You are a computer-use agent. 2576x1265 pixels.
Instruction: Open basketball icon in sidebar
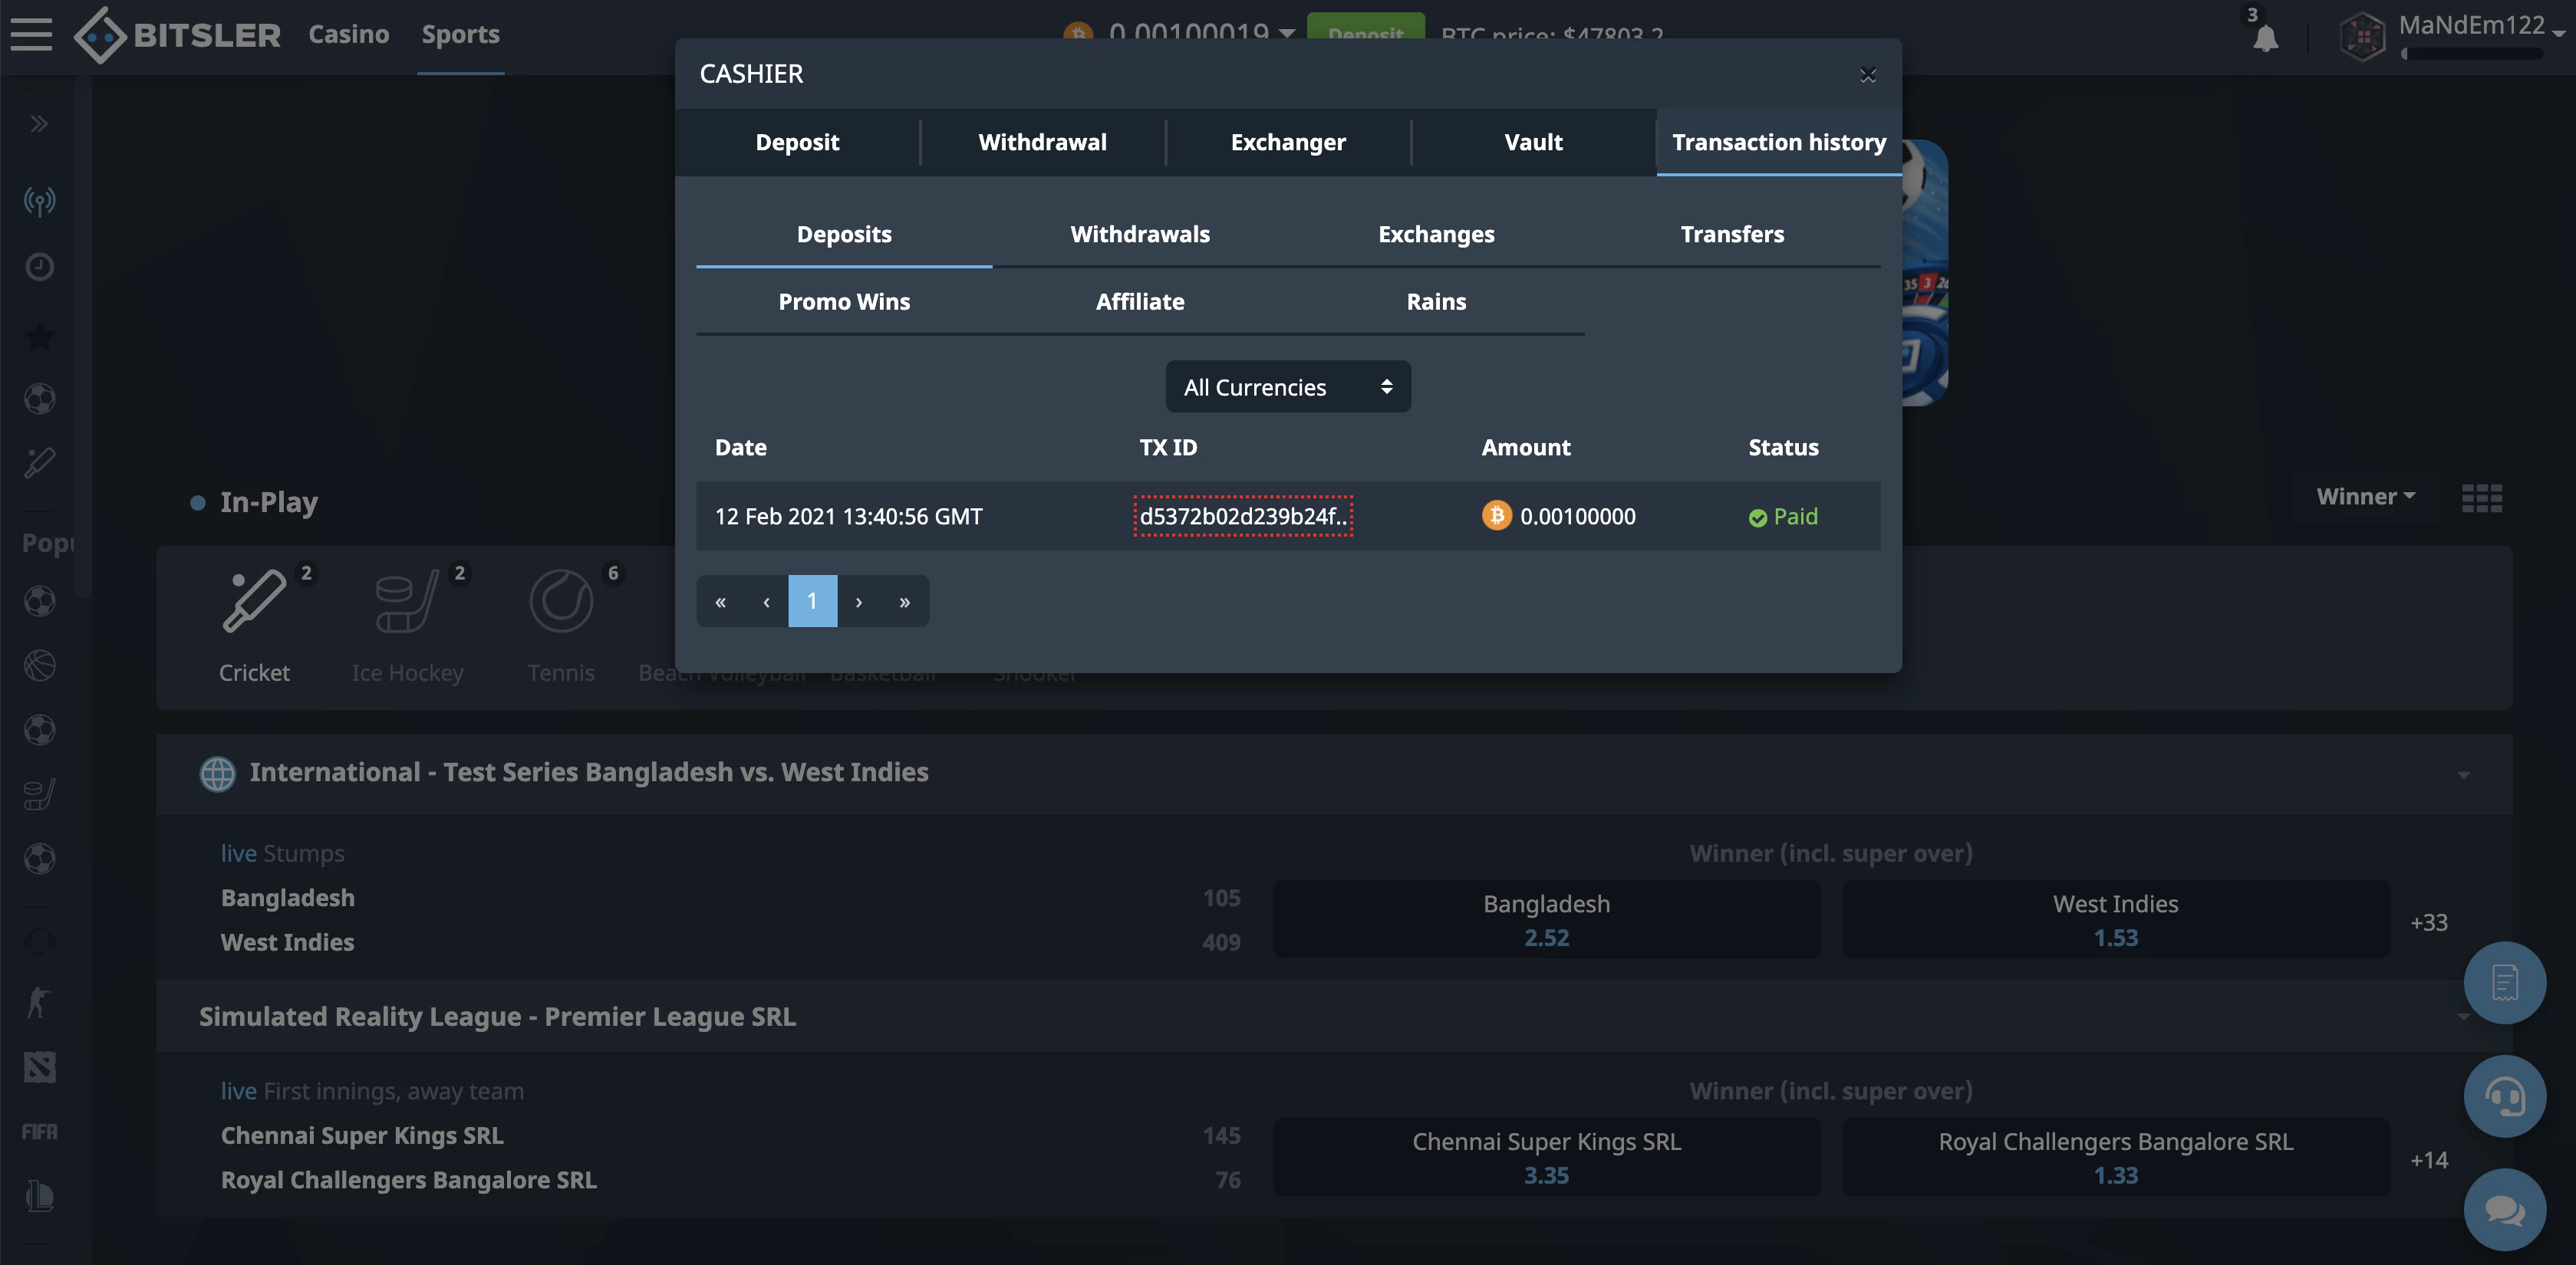[39, 665]
